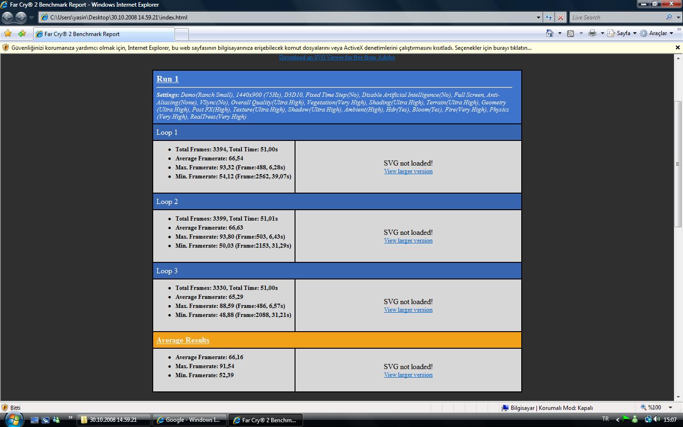Click Total Frames: 3394 line
This screenshot has width=683, height=427.
pyautogui.click(x=227, y=149)
